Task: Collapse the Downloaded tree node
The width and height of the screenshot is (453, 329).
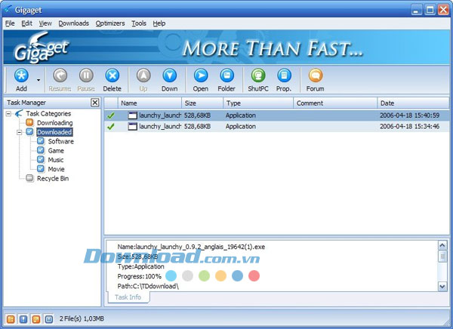Action: coord(18,132)
